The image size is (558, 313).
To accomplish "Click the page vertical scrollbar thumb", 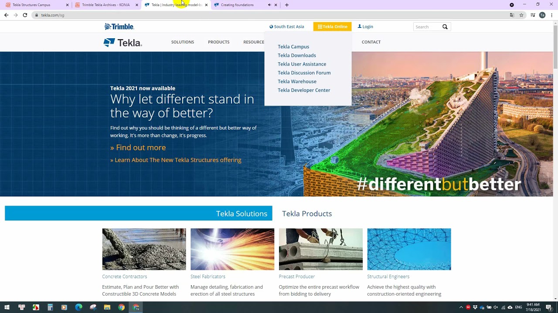I will 555,47.
